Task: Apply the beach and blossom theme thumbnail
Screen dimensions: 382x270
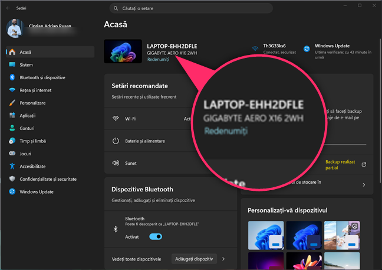Action: [342, 235]
